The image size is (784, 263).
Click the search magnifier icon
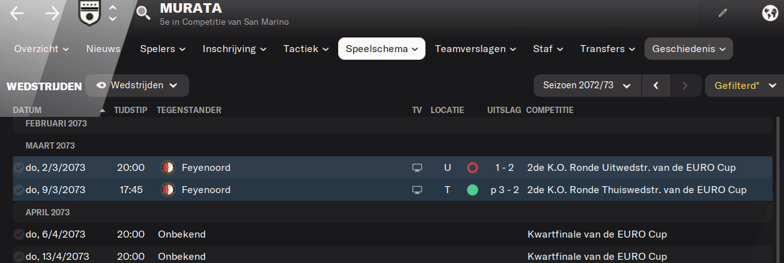[x=144, y=13]
